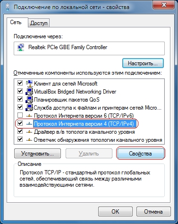
Task: Select VirtualBox Bridged Networking Driver icon
Action: [x=29, y=91]
